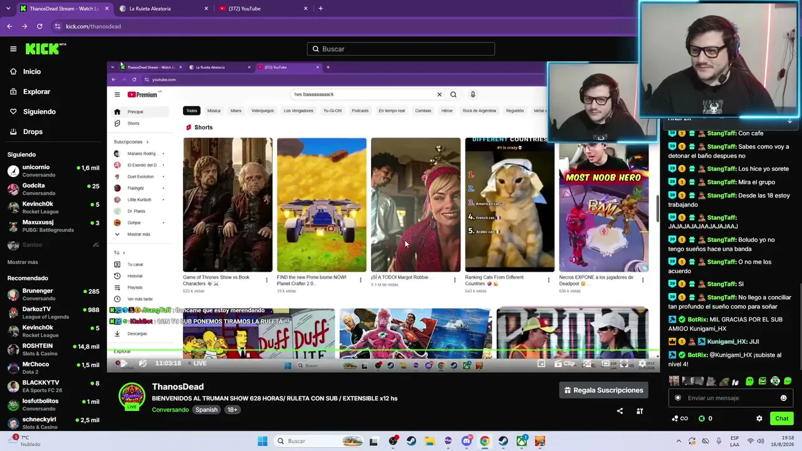Open File Explorer from the taskbar

point(430,441)
